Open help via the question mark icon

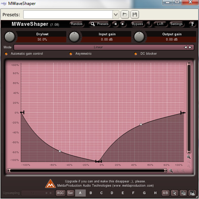point(192,24)
